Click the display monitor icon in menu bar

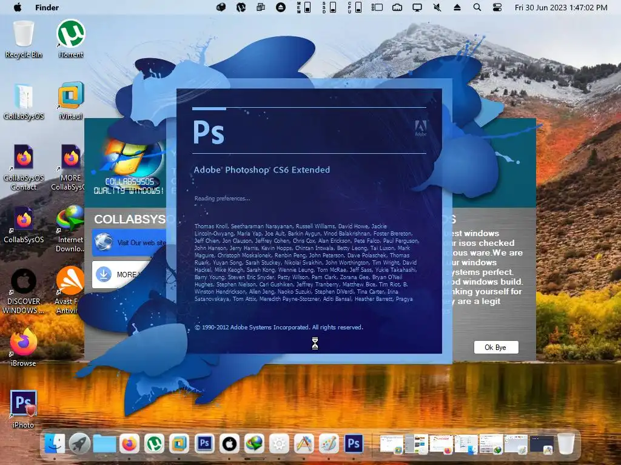coord(417,7)
